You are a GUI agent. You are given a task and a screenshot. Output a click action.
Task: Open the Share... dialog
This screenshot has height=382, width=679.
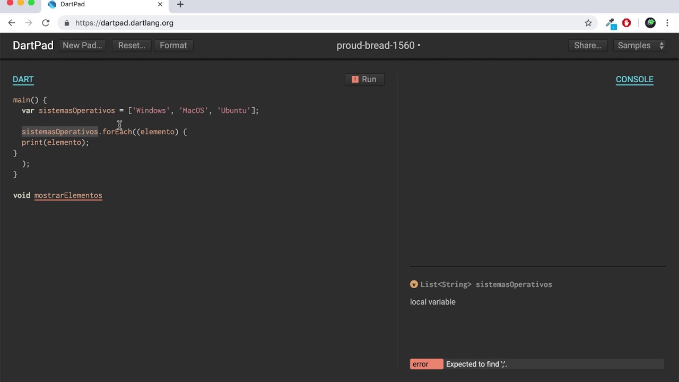pyautogui.click(x=588, y=46)
